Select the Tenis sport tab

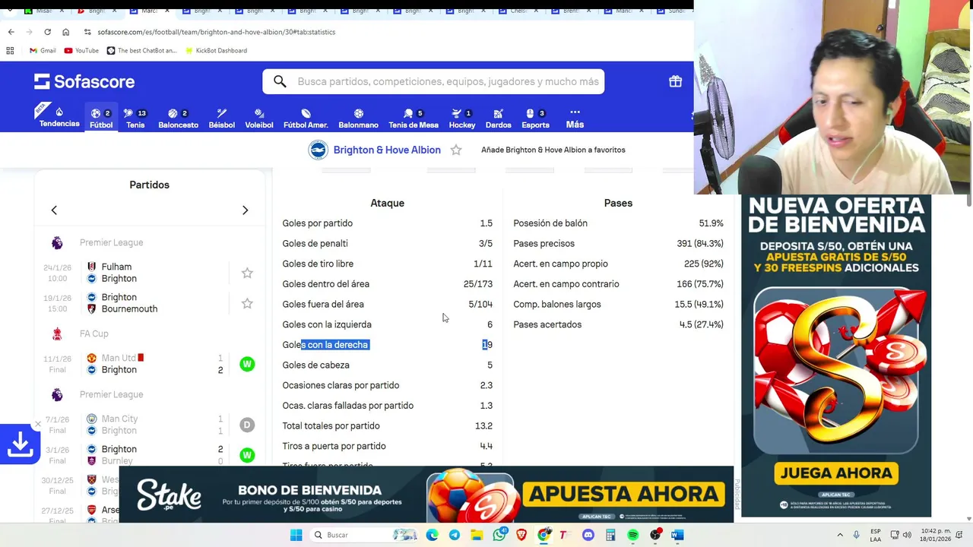click(135, 118)
